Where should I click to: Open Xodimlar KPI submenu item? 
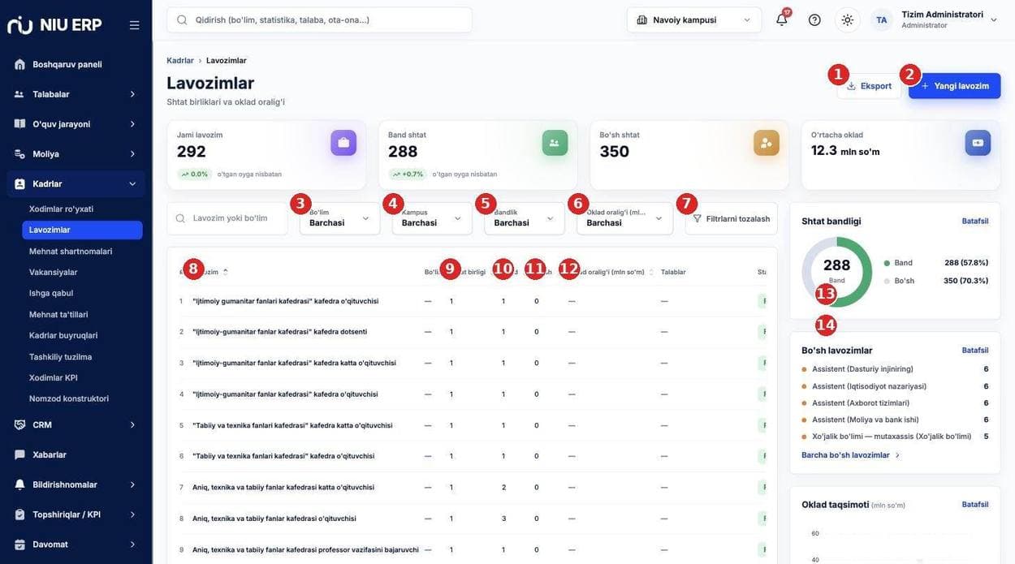(x=82, y=377)
